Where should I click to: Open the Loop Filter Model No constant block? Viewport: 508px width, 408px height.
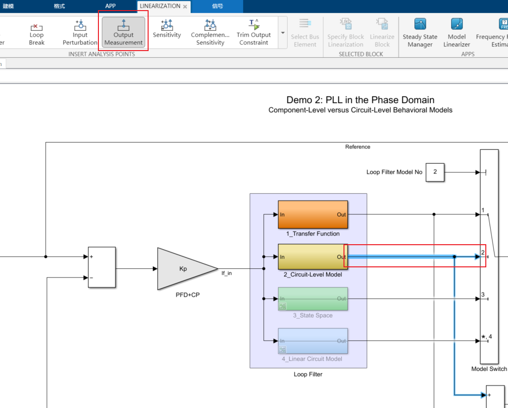click(x=435, y=172)
